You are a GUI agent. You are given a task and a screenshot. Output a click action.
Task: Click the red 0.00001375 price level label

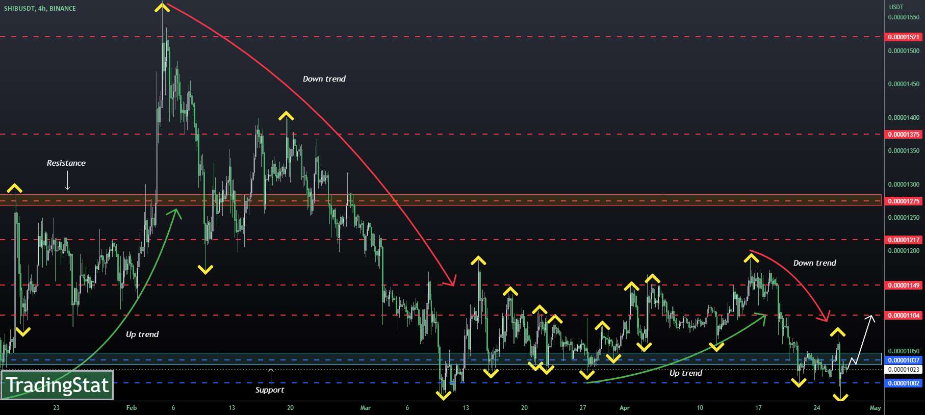(x=904, y=135)
